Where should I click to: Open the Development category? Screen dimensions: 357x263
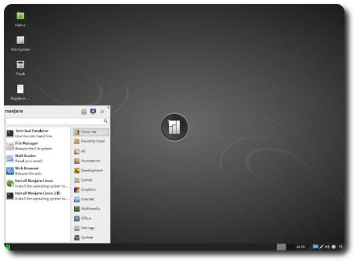pyautogui.click(x=90, y=170)
